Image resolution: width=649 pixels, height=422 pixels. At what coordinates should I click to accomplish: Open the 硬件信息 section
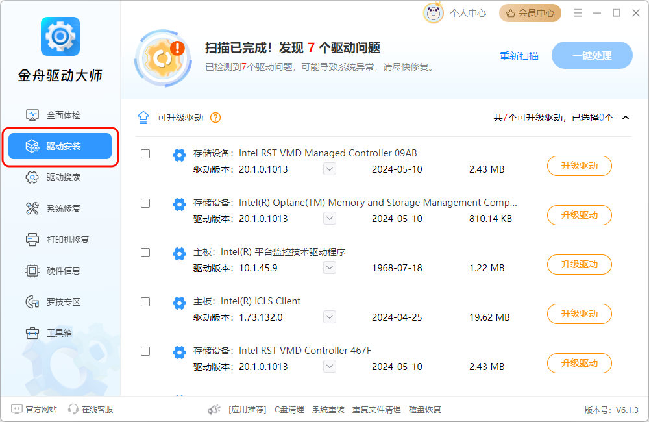point(53,271)
